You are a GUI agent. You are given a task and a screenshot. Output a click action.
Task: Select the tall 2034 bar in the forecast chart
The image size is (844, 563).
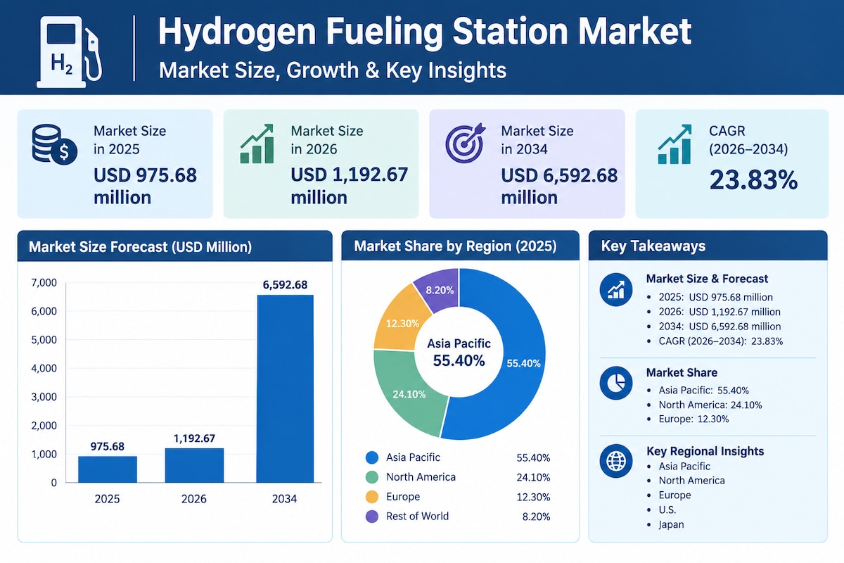pos(285,388)
